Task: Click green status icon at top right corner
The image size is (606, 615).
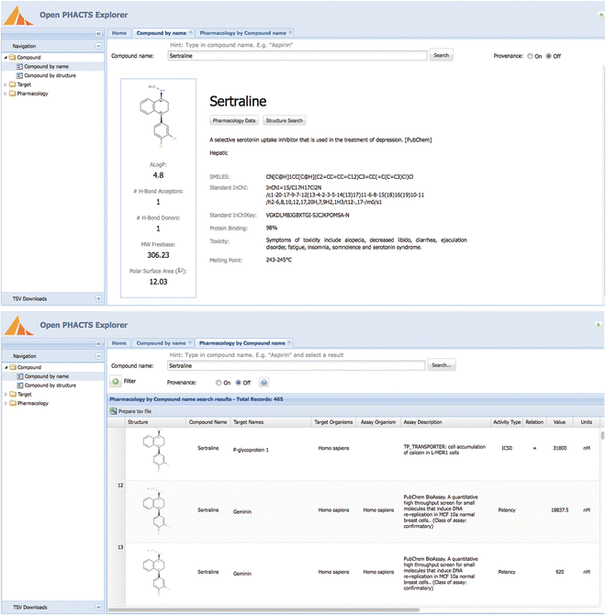Action: point(600,15)
